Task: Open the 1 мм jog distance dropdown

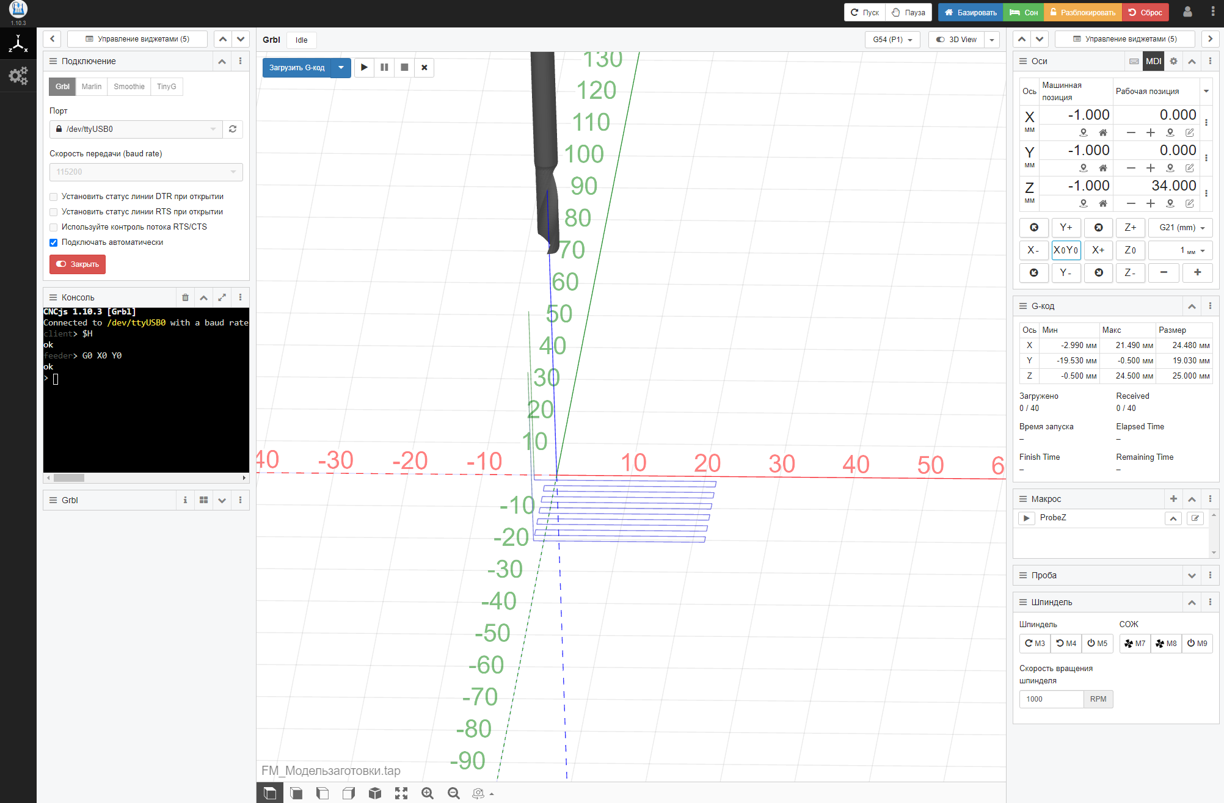Action: pos(1181,250)
